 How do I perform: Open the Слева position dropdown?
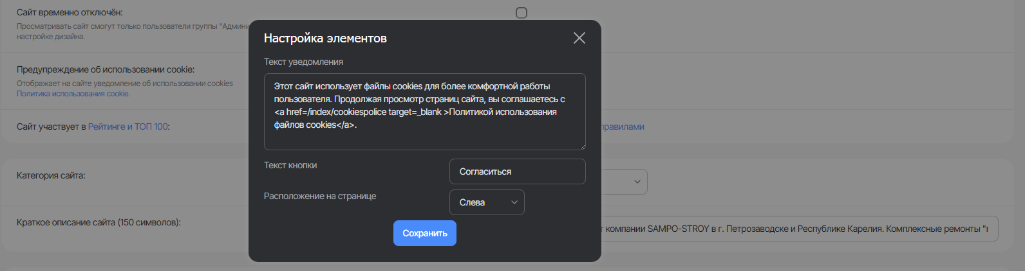(x=487, y=202)
